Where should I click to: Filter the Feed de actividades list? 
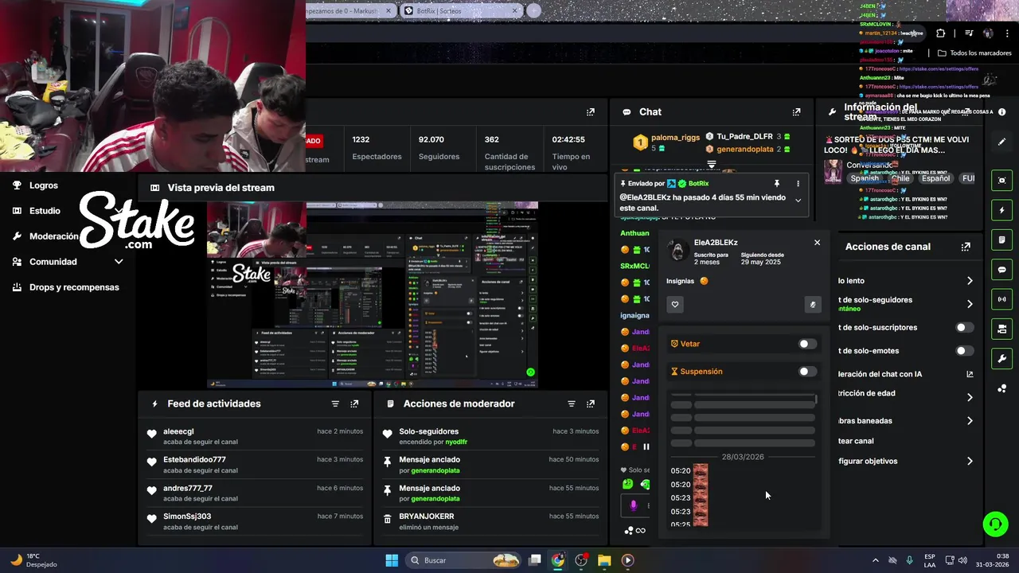335,404
